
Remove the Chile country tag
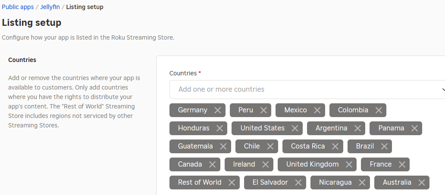pos(270,146)
